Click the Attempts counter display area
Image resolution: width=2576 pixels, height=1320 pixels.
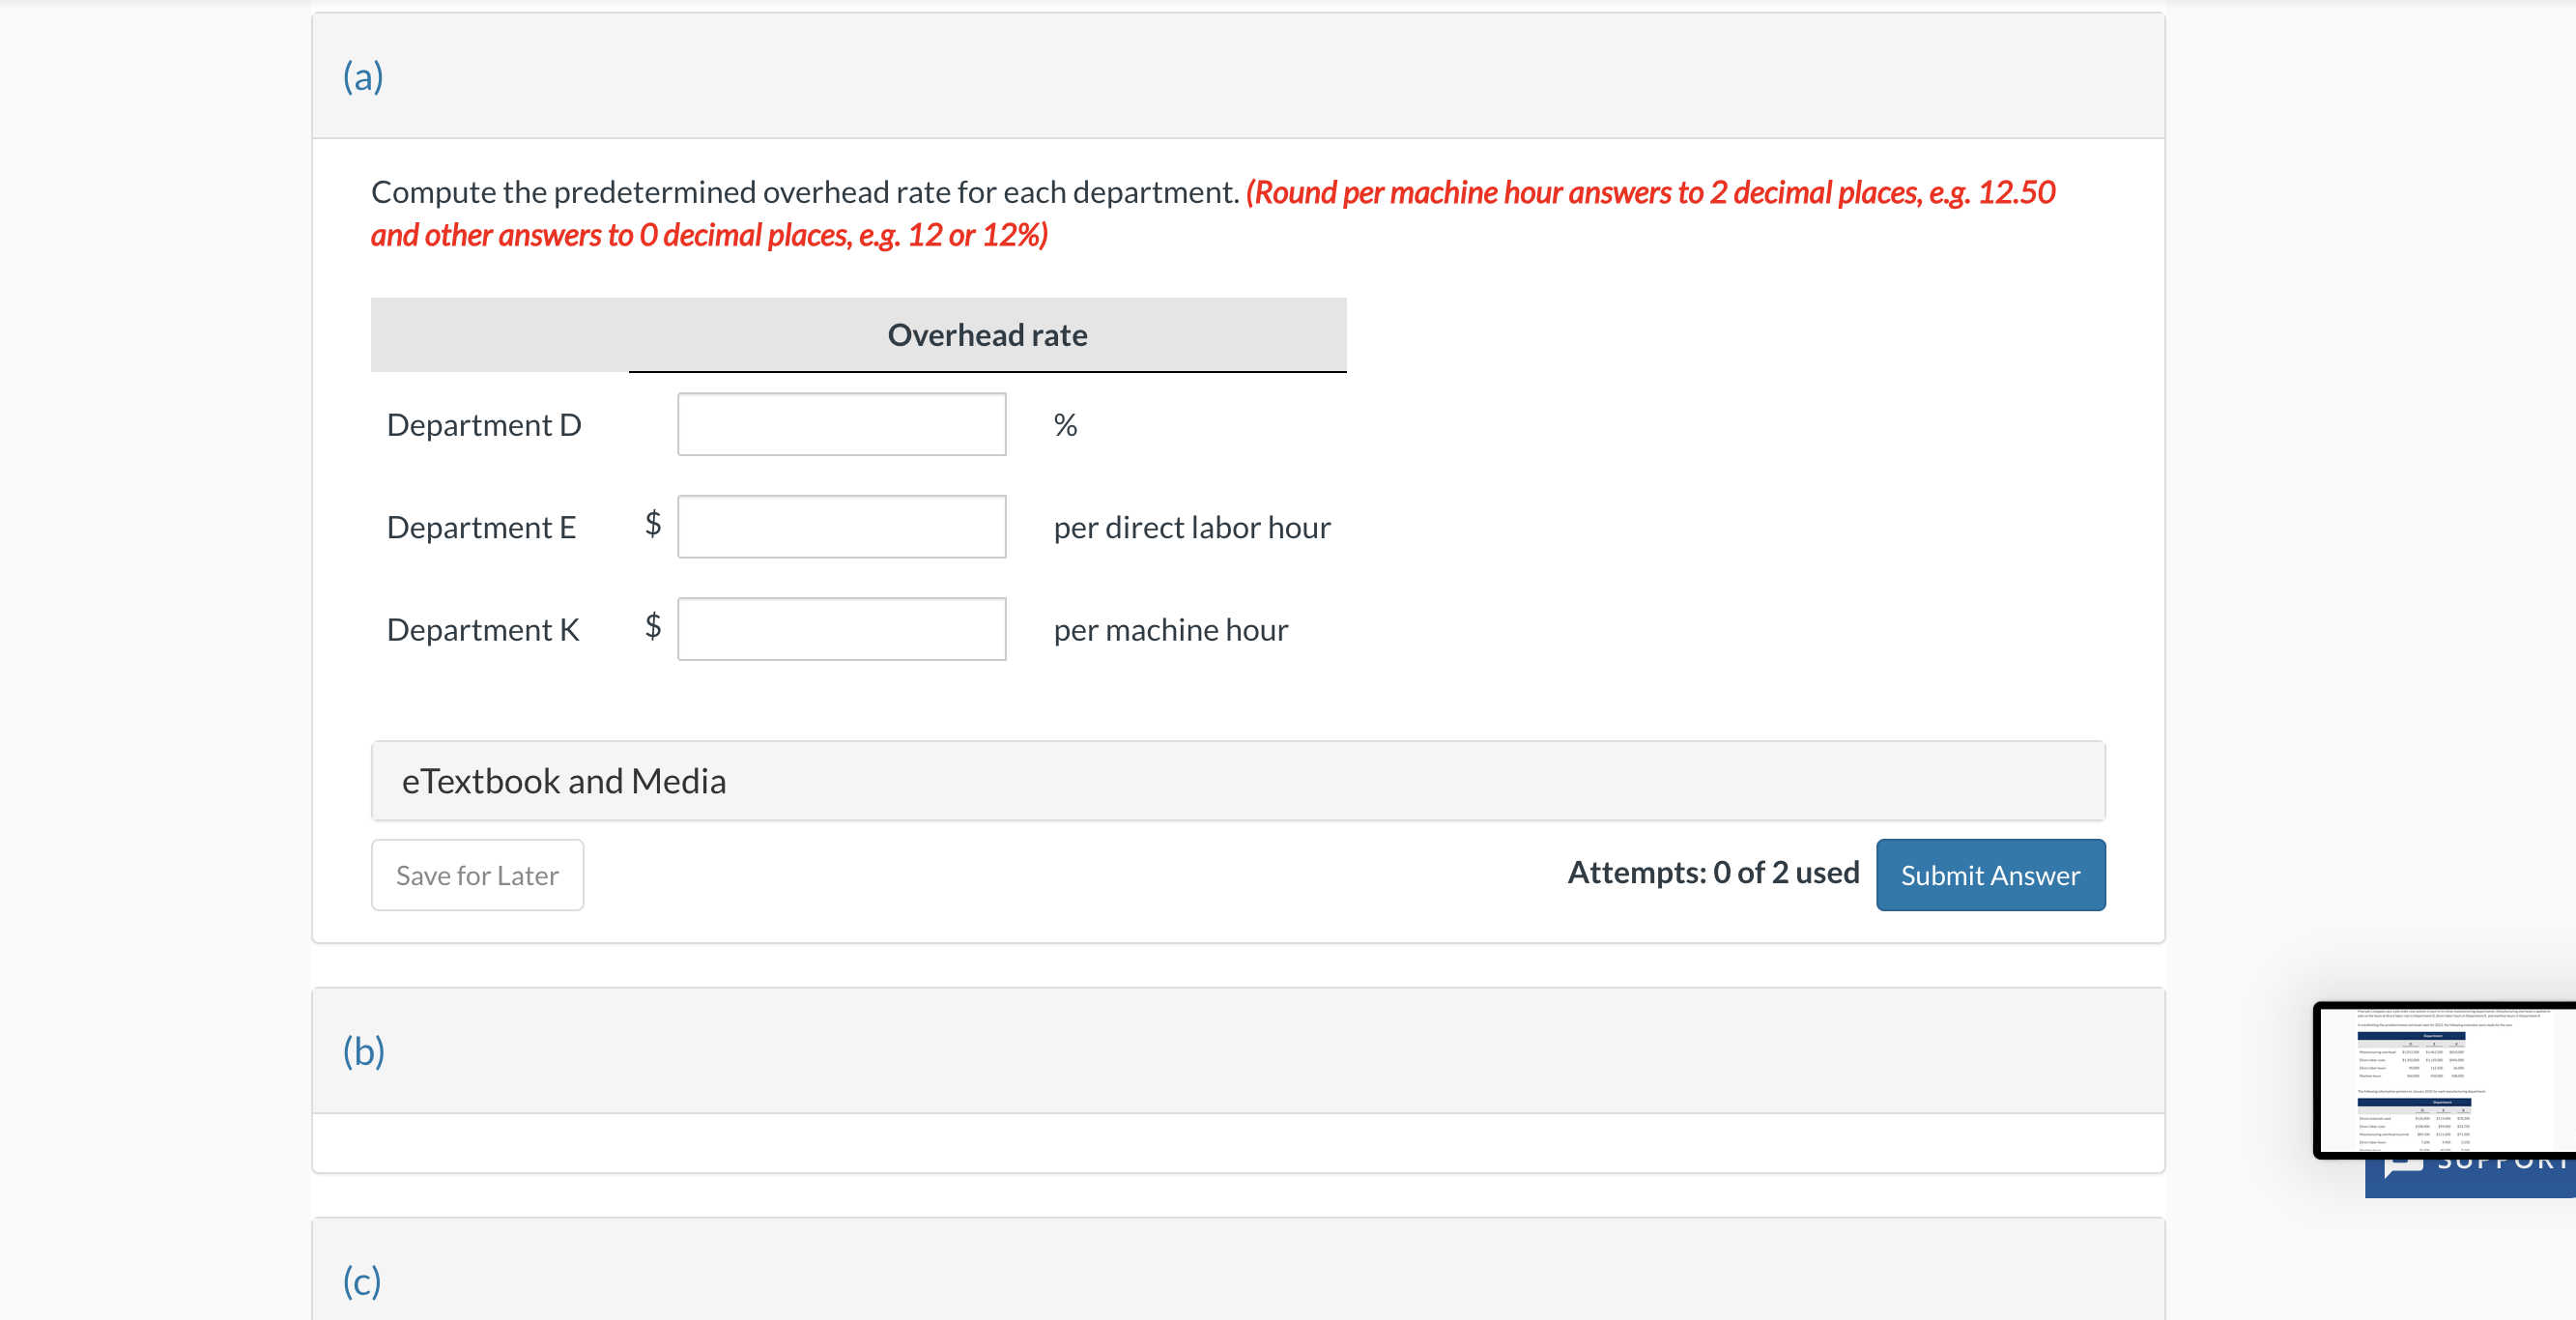point(1713,874)
